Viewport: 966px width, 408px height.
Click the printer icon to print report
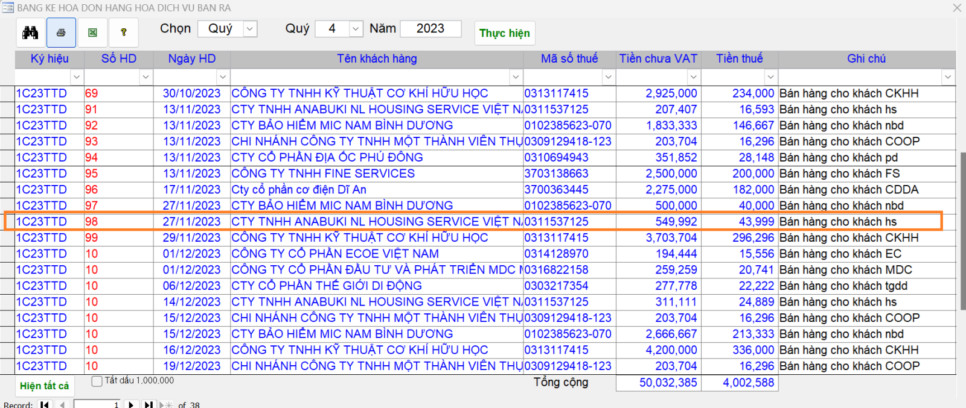click(x=61, y=33)
